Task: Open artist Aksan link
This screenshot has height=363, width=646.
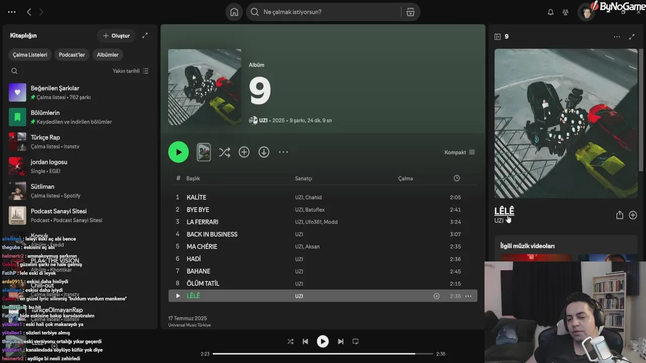Action: tap(312, 247)
